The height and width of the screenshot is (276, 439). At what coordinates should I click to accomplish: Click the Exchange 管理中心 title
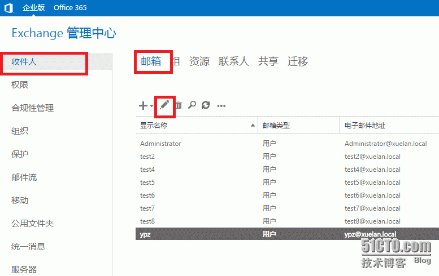coord(64,33)
